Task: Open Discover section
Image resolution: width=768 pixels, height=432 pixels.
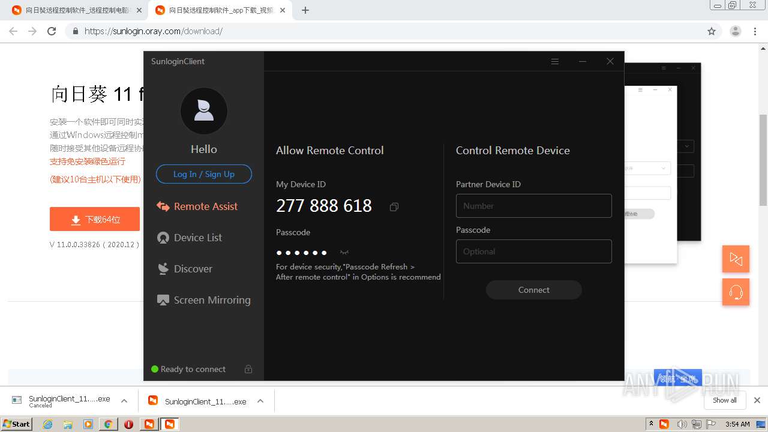Action: (x=185, y=269)
